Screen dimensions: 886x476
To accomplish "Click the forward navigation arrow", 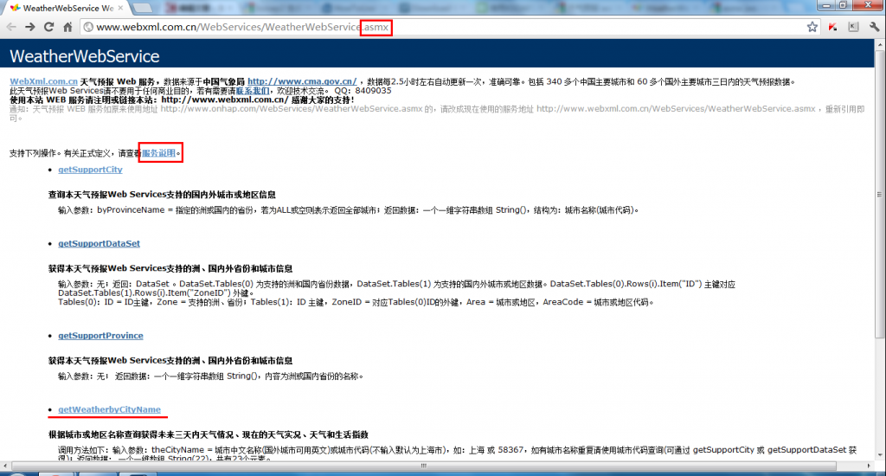I will (x=30, y=27).
